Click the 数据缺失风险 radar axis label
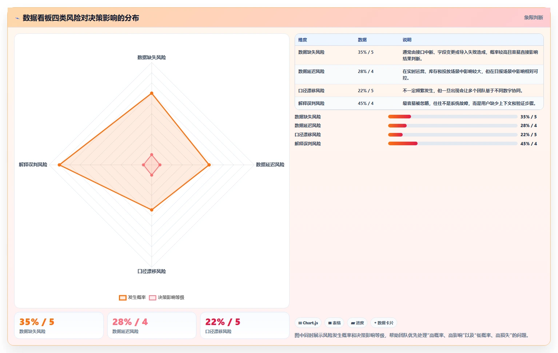The height and width of the screenshot is (353, 558). click(152, 57)
